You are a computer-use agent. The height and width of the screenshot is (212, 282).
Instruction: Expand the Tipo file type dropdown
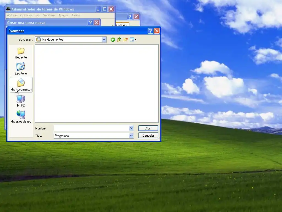pos(131,136)
